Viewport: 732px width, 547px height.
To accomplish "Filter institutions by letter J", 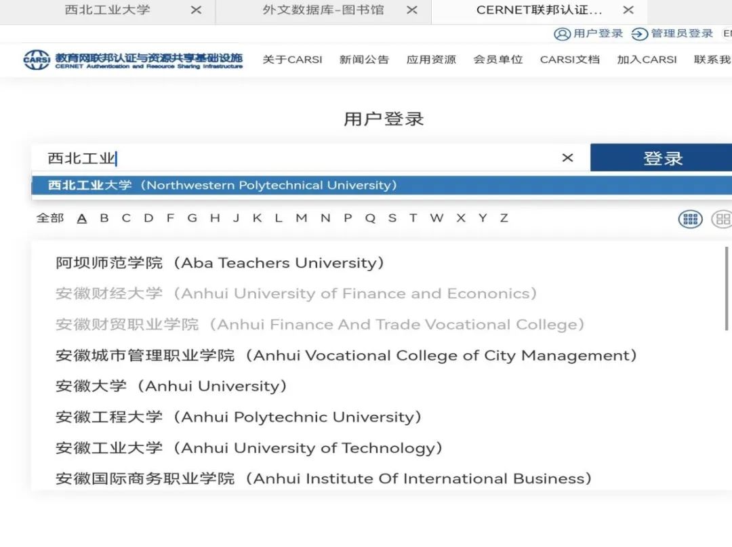I will tap(237, 218).
